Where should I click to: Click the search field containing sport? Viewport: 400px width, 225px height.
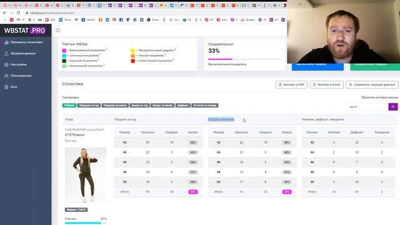click(367, 107)
